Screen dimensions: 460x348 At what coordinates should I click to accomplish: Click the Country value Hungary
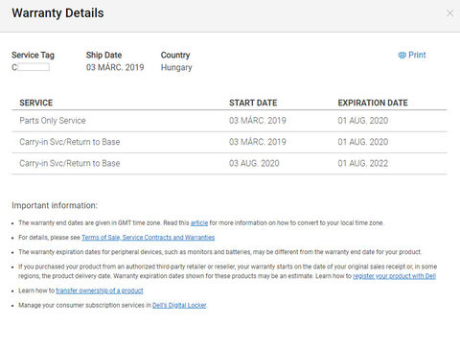[176, 67]
